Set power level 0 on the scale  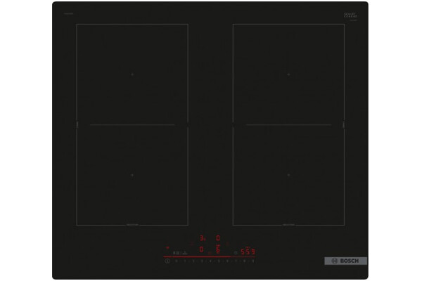click(177, 261)
